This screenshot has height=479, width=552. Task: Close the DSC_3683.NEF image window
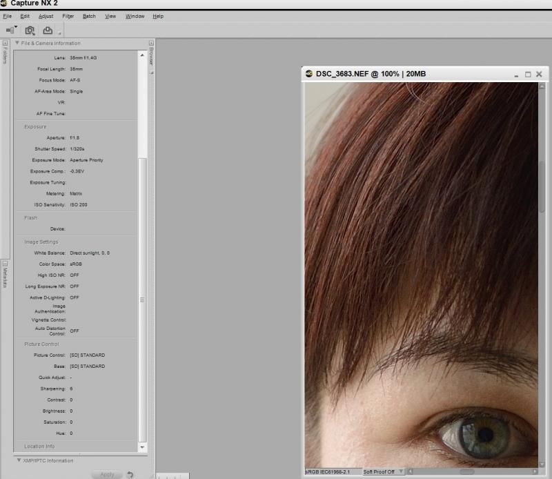pos(539,74)
